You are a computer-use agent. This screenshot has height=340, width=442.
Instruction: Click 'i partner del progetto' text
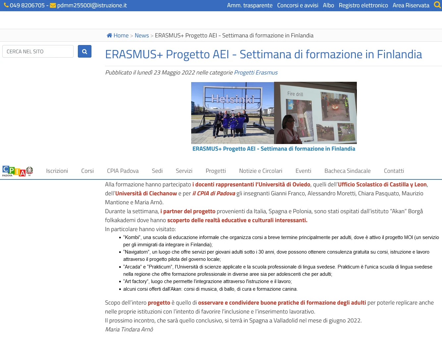pos(188,211)
